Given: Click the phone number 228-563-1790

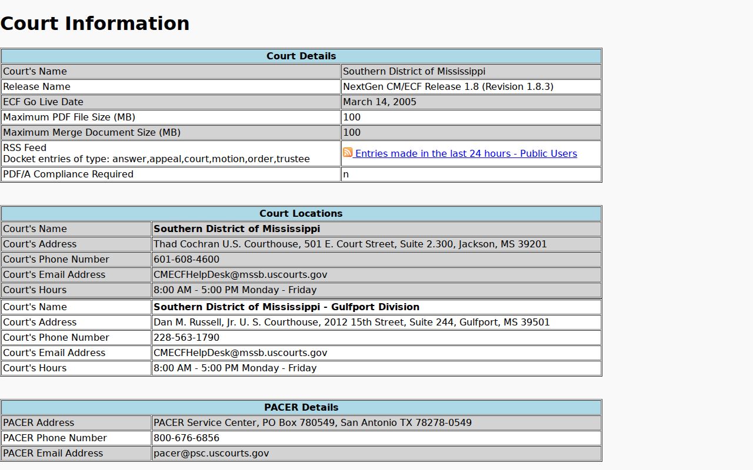Looking at the screenshot, I should [186, 337].
